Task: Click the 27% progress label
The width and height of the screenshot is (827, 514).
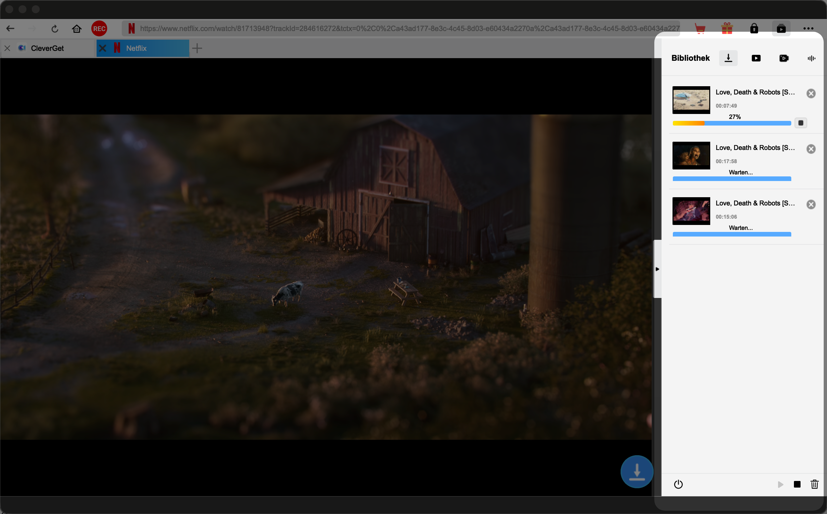Action: 735,117
